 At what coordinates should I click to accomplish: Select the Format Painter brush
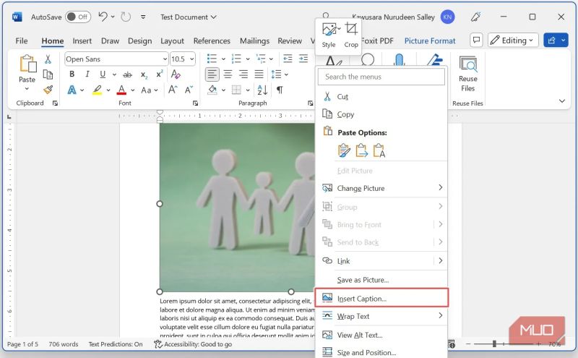point(48,90)
